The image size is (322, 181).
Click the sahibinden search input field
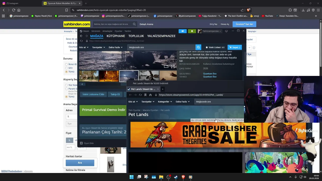coord(112,24)
